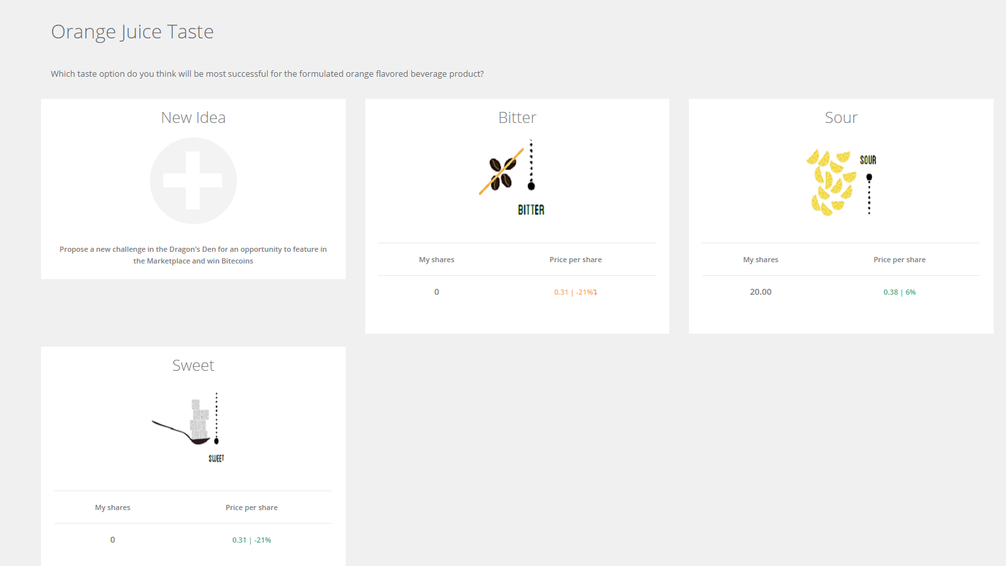
Task: Click the 20.00 shares value in Sour
Action: click(761, 292)
